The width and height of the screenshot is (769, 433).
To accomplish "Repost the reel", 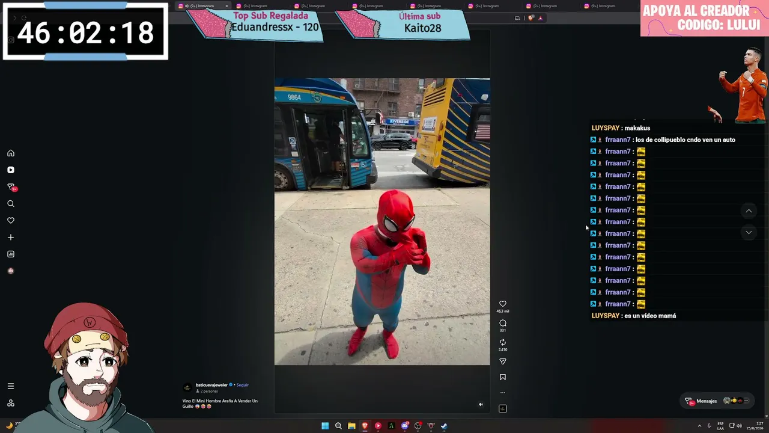I will point(503,342).
